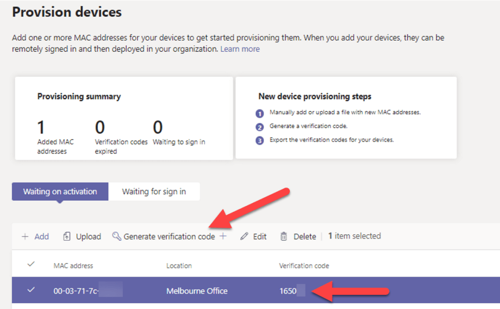Screen dimensions: 500x309
Task: Switch to Waiting for sign in tab
Action: click(x=154, y=191)
